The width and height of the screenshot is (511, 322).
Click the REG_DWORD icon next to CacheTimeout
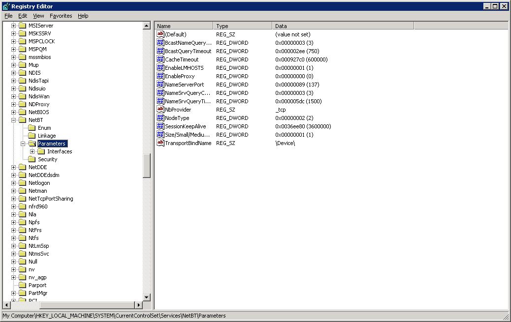[160, 59]
